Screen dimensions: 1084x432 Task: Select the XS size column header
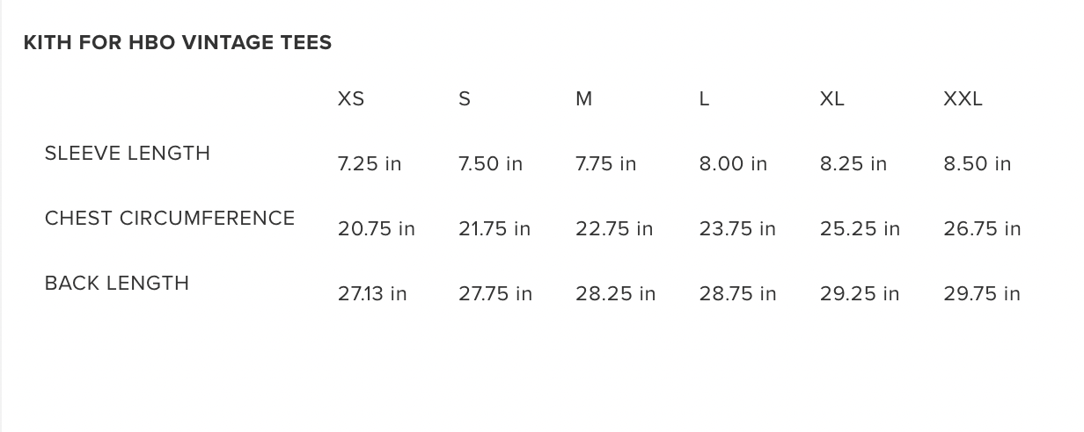tap(351, 99)
